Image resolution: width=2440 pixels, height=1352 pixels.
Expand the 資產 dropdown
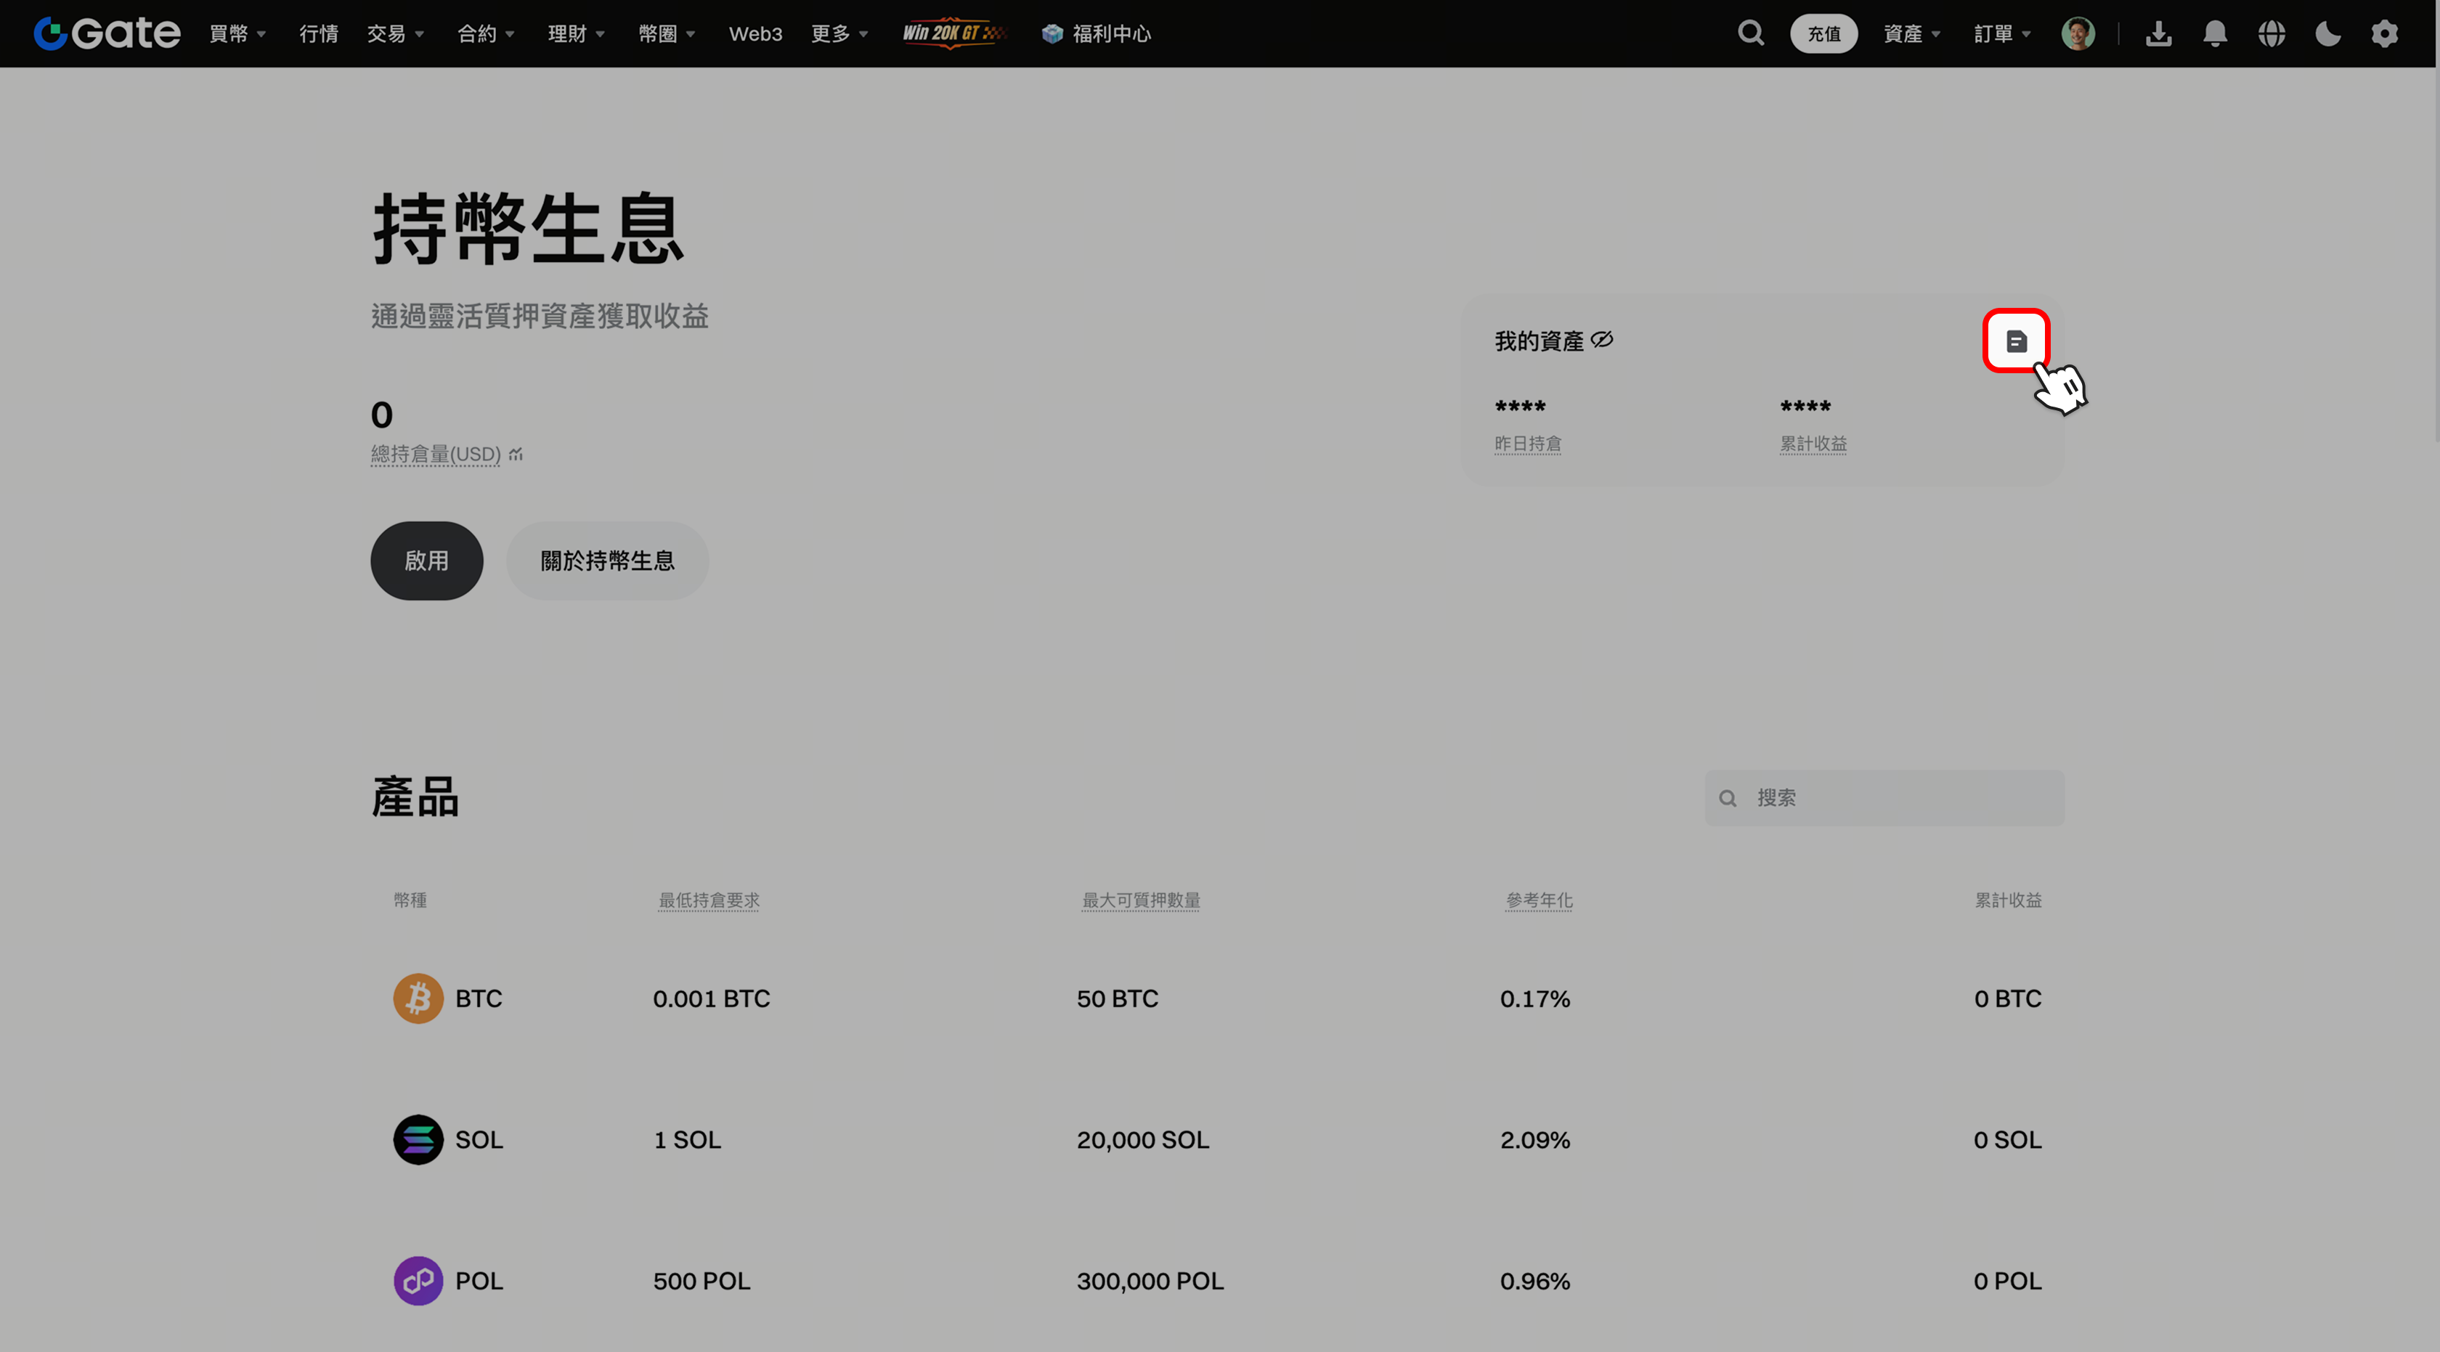pyautogui.click(x=1911, y=33)
